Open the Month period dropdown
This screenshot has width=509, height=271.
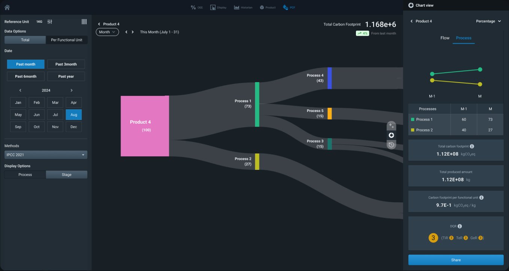(107, 32)
